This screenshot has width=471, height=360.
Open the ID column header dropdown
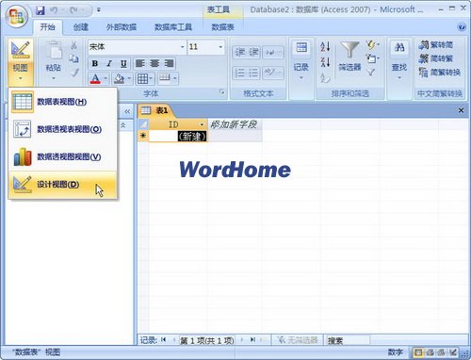click(202, 124)
